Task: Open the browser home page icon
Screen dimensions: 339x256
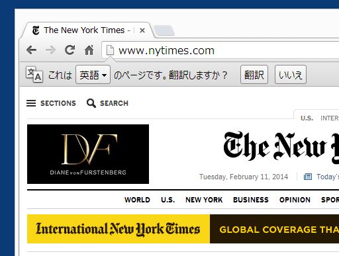Action: tap(89, 50)
